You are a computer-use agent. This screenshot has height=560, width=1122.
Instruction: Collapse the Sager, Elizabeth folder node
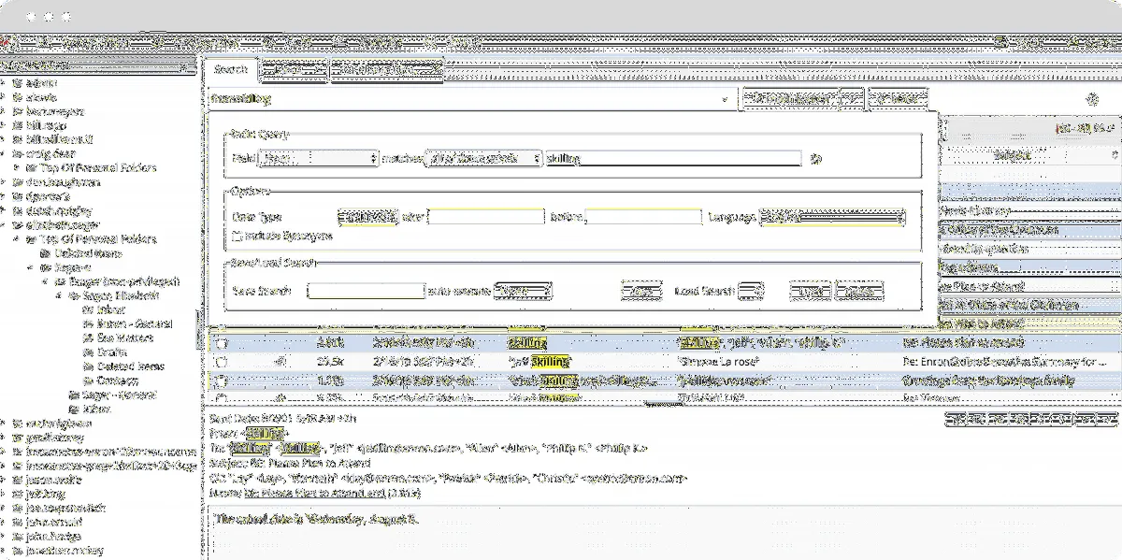61,295
